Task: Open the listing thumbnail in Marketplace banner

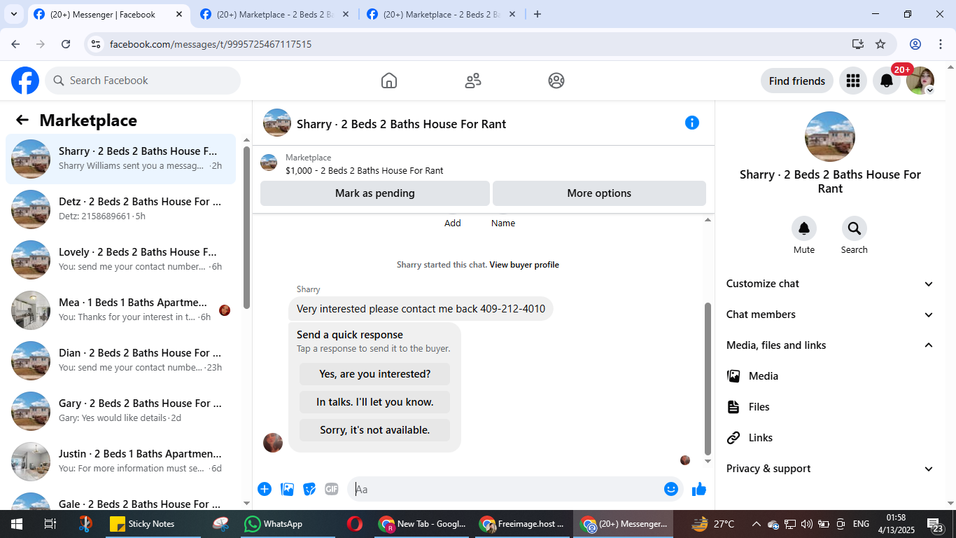Action: click(x=269, y=163)
